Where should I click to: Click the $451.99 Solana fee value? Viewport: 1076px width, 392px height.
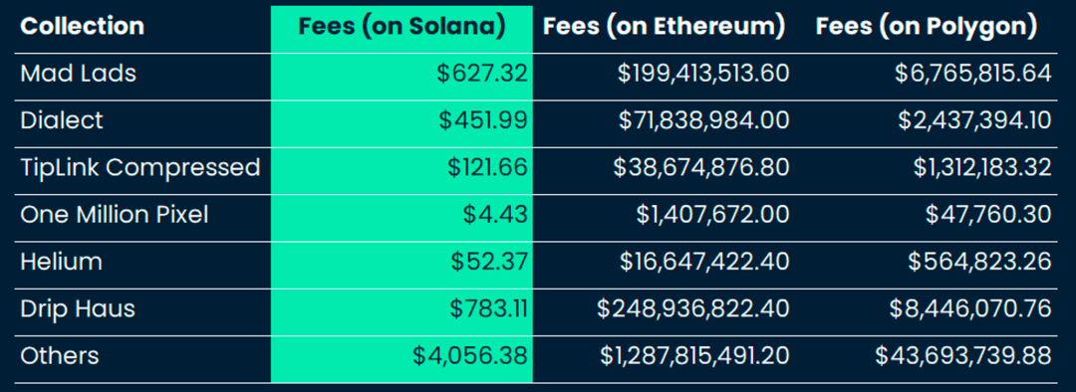pos(483,120)
